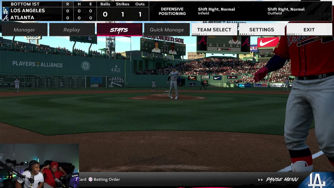Open the Quick Manage tab

167,30
